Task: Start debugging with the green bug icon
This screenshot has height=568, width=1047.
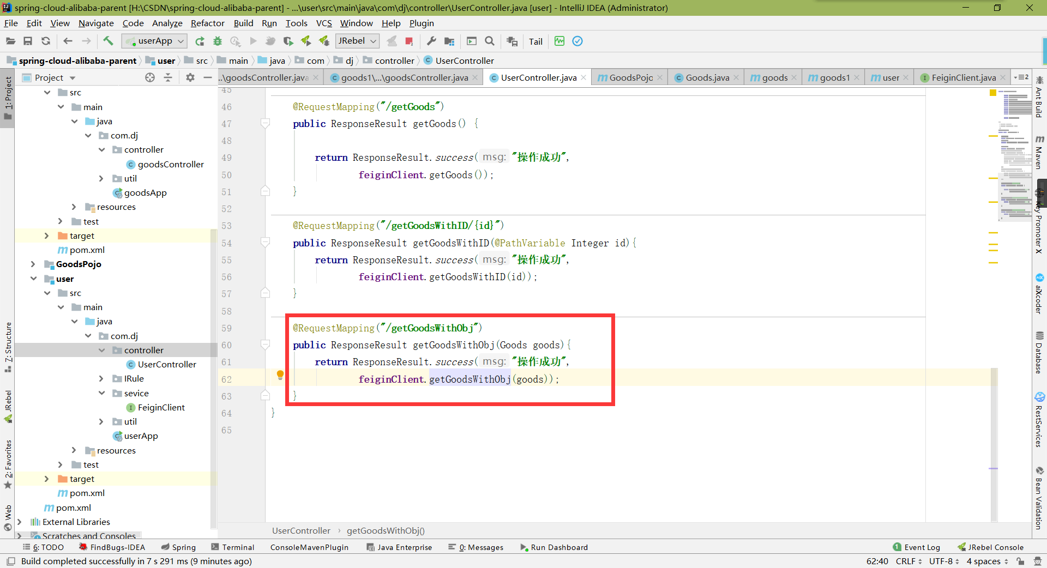Action: (218, 41)
